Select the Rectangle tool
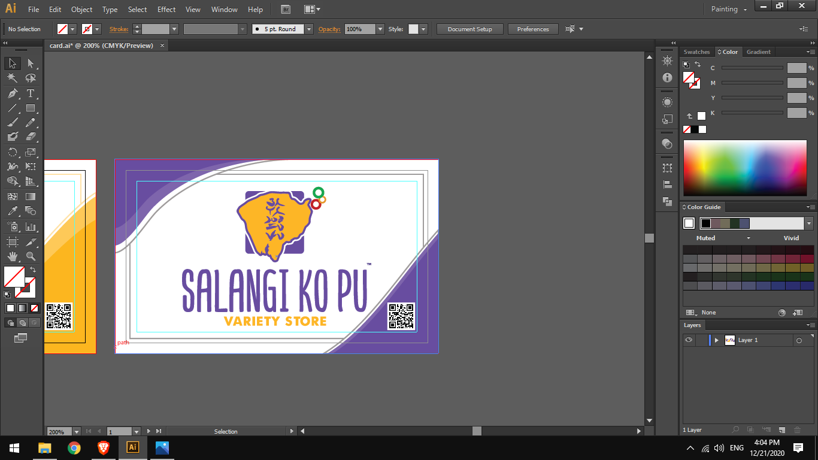Image resolution: width=818 pixels, height=460 pixels. point(31,108)
